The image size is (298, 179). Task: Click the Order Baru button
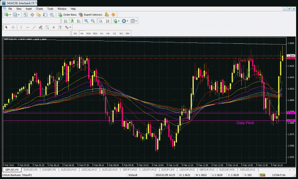tap(68, 15)
